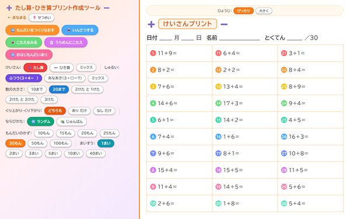Regenerate problems with もんだいをつくりなおす

point(32,30)
